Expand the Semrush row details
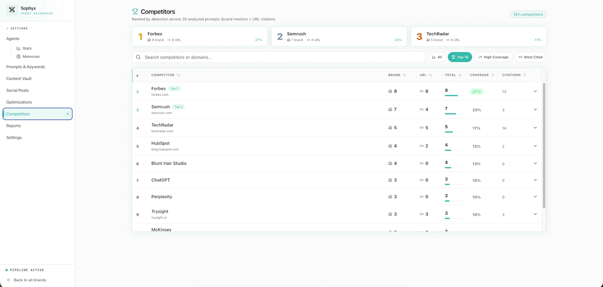603x287 pixels. pyautogui.click(x=535, y=109)
